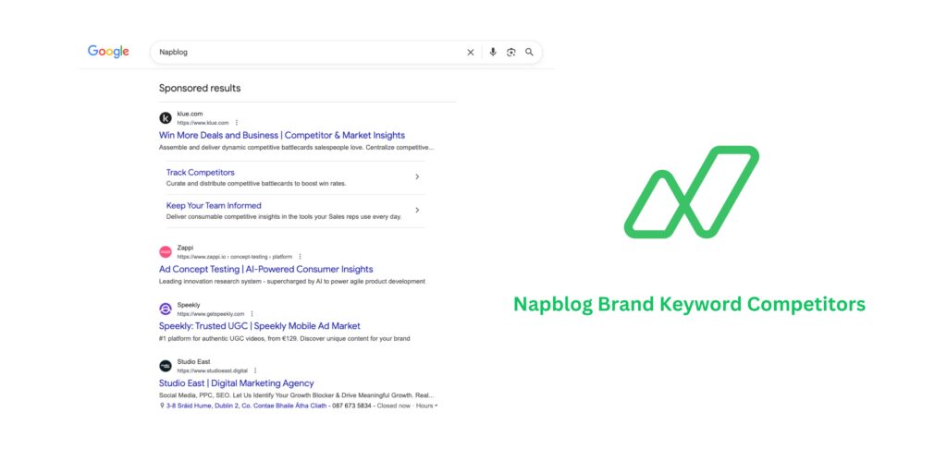Click the zappi.io concept-testing URL text
Image resolution: width=947 pixels, height=473 pixels.
click(x=234, y=257)
